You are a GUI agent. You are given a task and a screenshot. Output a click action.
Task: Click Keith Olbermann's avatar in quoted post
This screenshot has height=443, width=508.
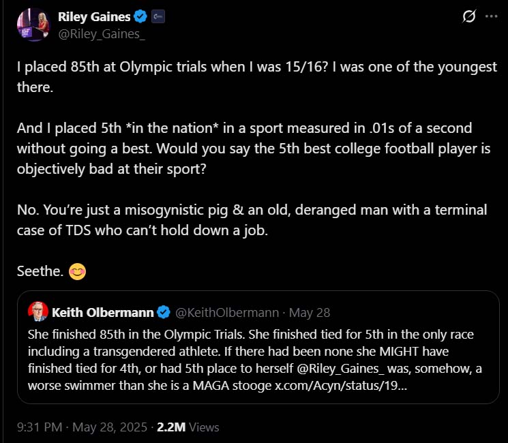[x=38, y=312]
